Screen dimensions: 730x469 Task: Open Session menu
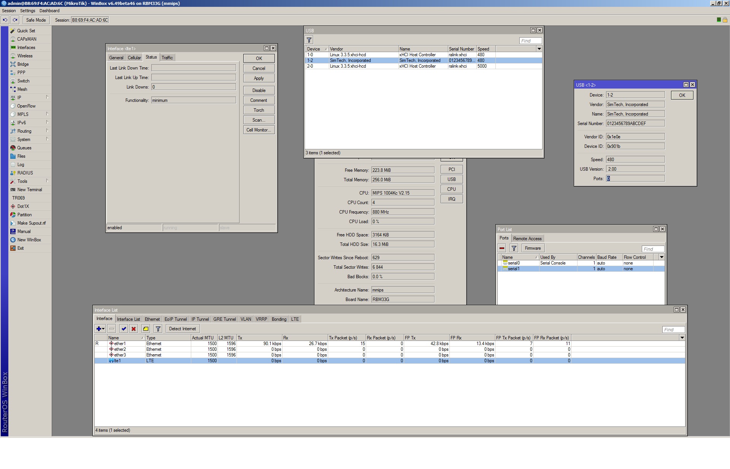[9, 11]
